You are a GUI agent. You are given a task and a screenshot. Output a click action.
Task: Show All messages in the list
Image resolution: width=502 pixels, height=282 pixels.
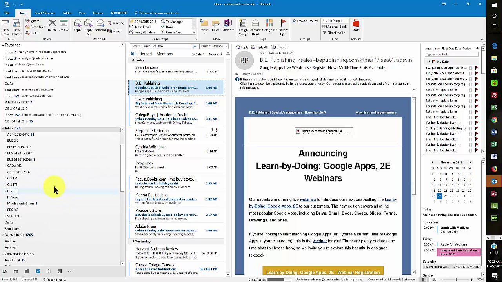point(133,54)
